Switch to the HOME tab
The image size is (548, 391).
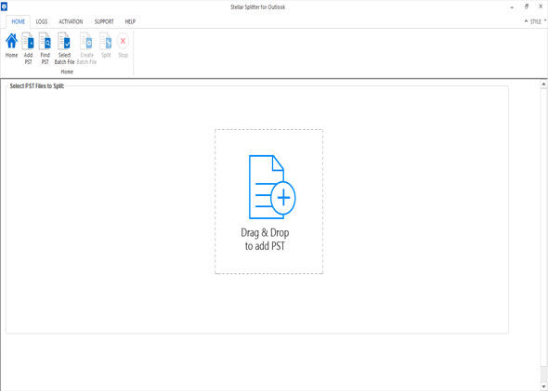pos(19,21)
